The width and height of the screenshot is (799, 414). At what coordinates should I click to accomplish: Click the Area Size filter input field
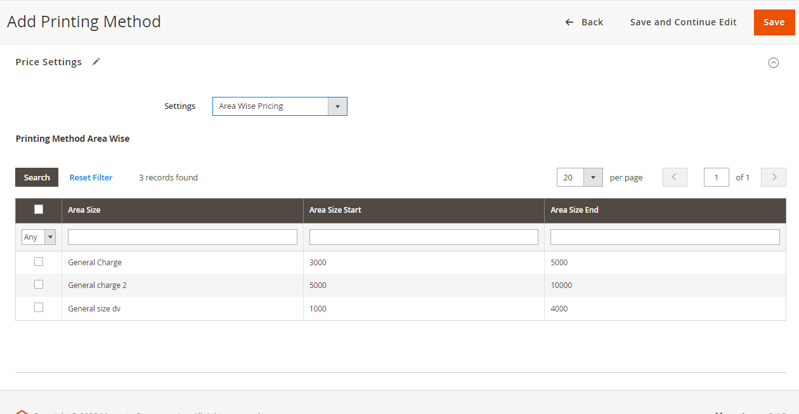pyautogui.click(x=183, y=237)
